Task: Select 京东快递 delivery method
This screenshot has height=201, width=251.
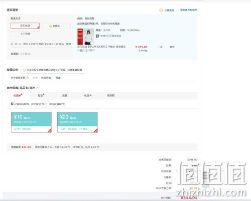Action: coord(25,26)
